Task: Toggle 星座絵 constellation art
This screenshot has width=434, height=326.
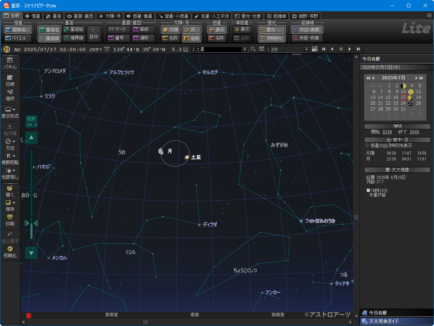Action: 74,30
